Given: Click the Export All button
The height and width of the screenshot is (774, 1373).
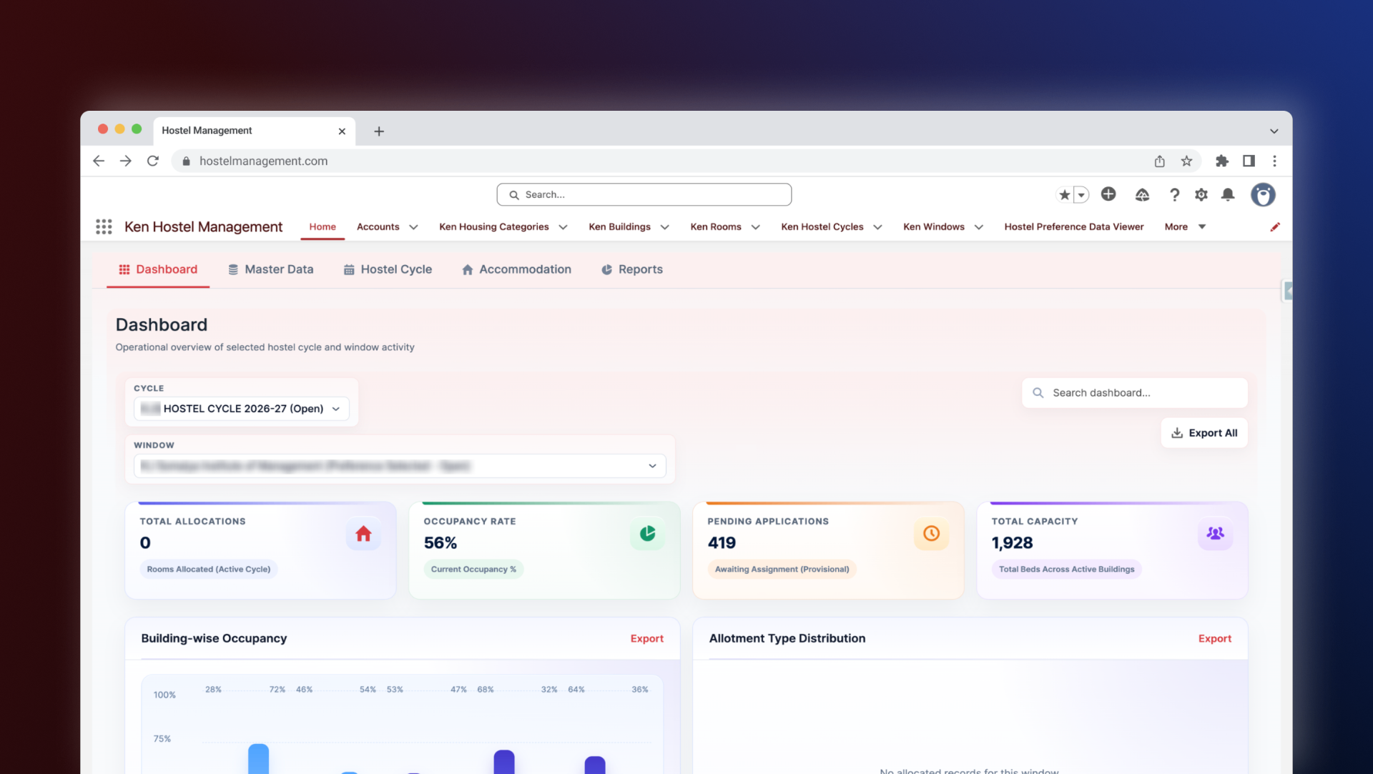Looking at the screenshot, I should point(1204,433).
